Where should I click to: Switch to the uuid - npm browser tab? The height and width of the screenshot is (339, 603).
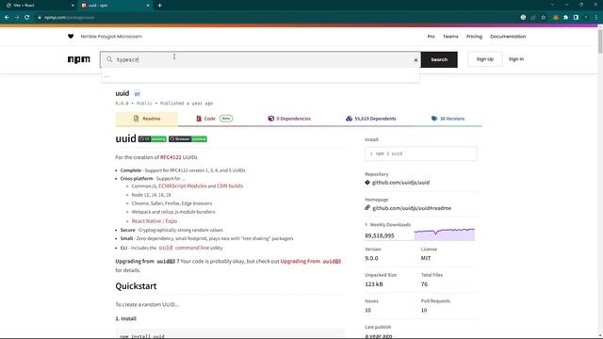115,6
